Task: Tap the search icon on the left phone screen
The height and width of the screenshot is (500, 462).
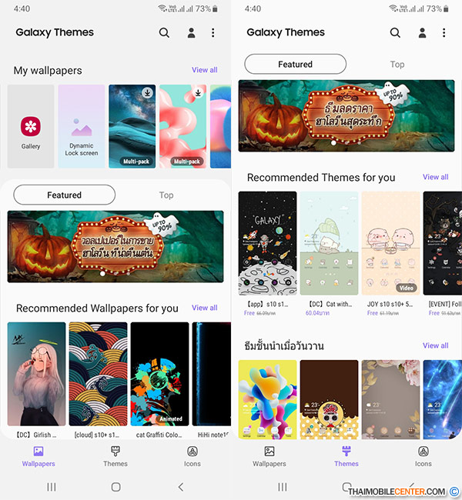Action: pyautogui.click(x=164, y=33)
